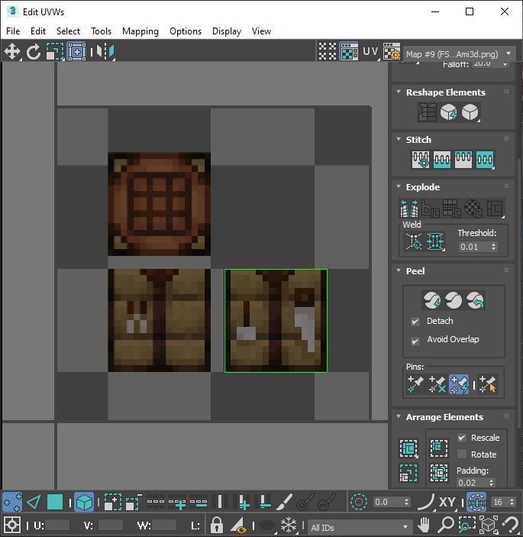523x537 pixels.
Task: Select the Pan View hand tool
Action: point(424,524)
